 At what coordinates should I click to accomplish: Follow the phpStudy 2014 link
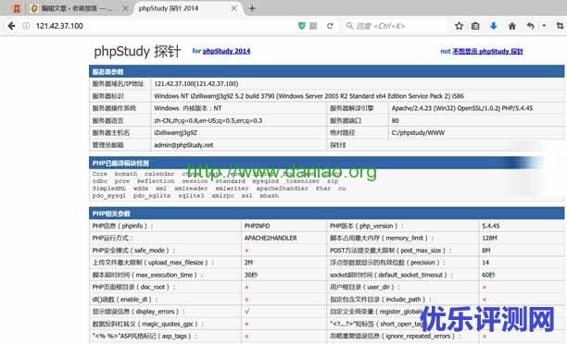pyautogui.click(x=226, y=51)
